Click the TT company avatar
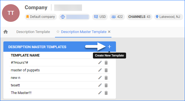 click(x=11, y=13)
